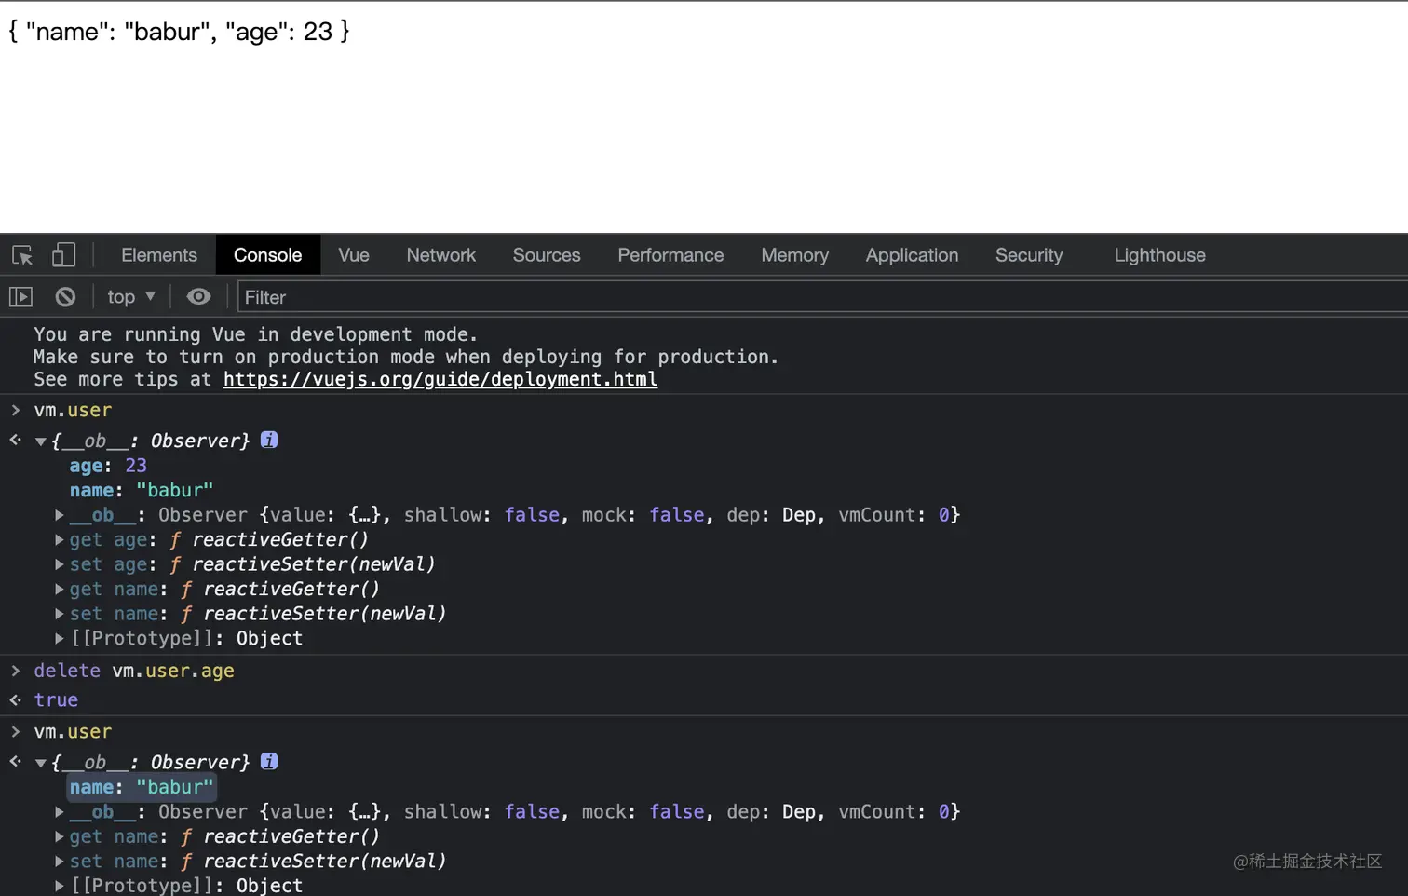Click the 'true' result line
Screen dimensions: 1408x896
pyautogui.click(x=56, y=700)
